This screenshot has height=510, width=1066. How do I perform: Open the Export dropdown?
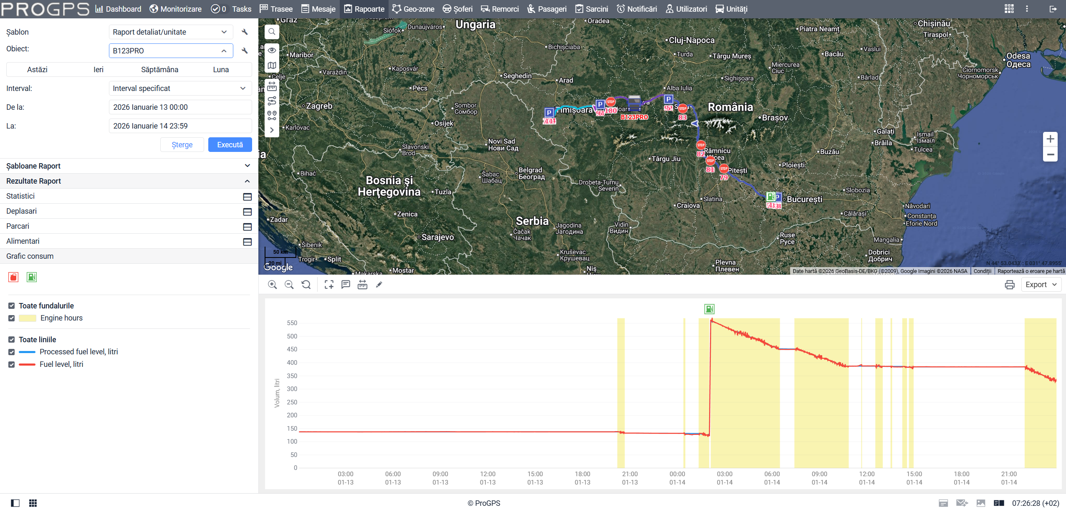pyautogui.click(x=1041, y=285)
